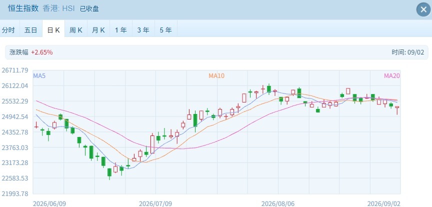This screenshot has height=207, width=432.
Task: Click the 21993.78 y-axis value
Action: pyautogui.click(x=15, y=193)
